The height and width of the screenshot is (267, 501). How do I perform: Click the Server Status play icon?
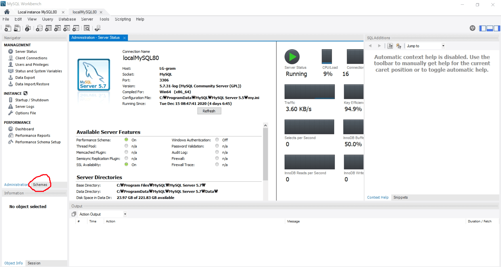[292, 57]
